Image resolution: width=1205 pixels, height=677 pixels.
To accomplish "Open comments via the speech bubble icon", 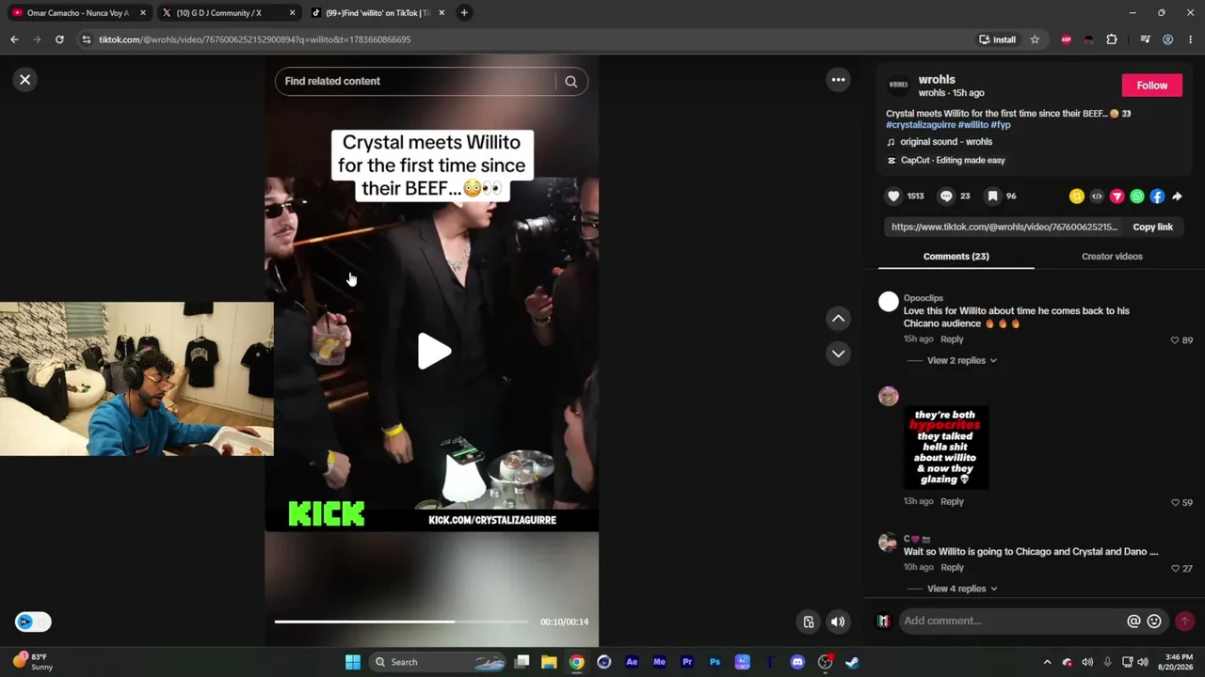I will [x=946, y=196].
